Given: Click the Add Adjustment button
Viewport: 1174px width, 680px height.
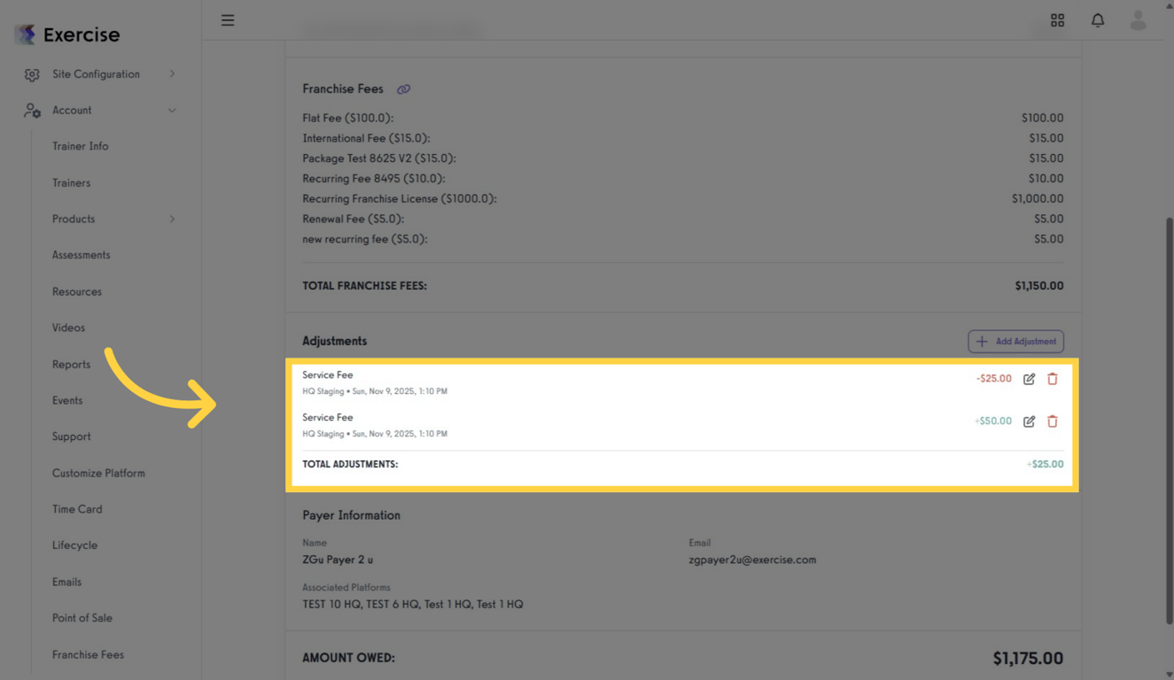Looking at the screenshot, I should (1015, 341).
